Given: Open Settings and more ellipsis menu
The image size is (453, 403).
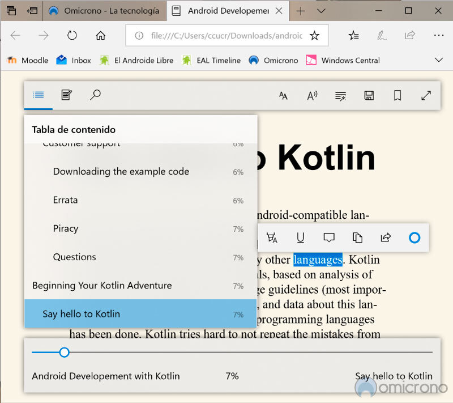Looking at the screenshot, I should coord(438,35).
